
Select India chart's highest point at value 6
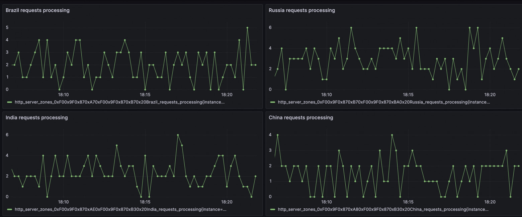point(178,135)
